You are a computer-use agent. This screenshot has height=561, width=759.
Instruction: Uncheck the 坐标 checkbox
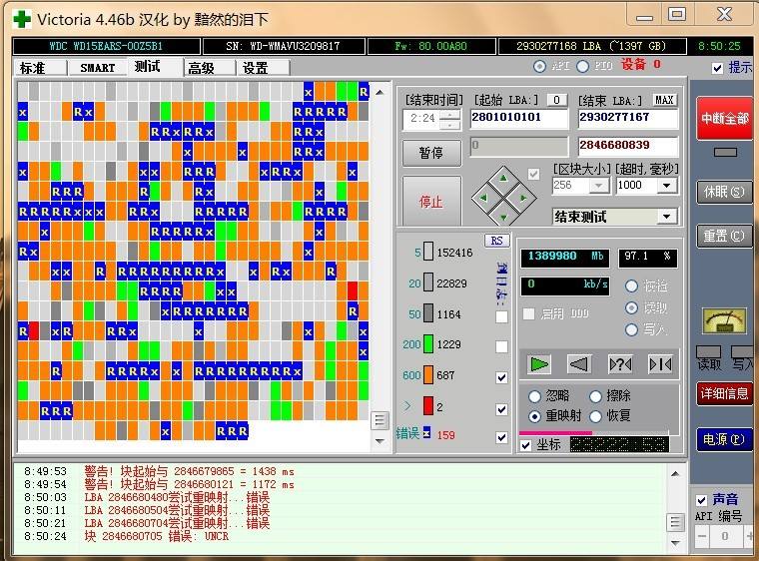click(526, 445)
